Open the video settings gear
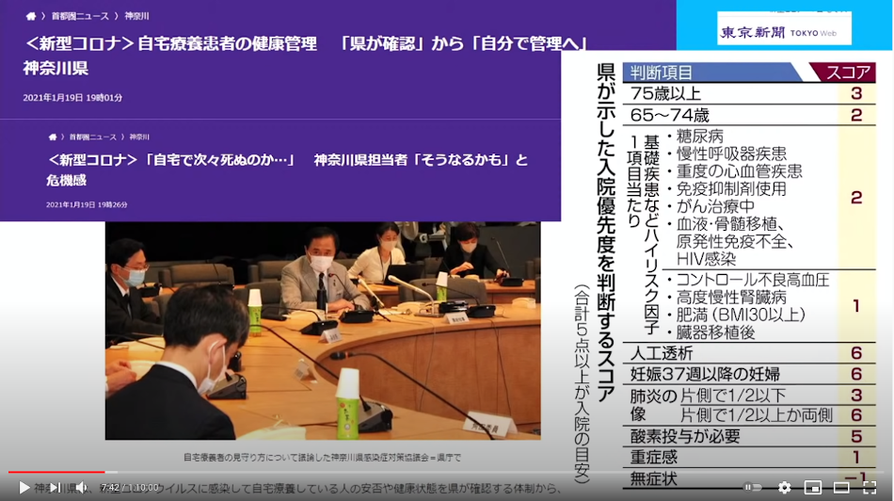Screen dimensions: 894x501 click(785, 487)
